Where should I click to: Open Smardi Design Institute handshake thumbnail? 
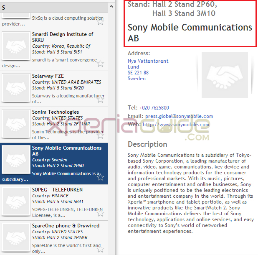pyautogui.click(x=16, y=46)
